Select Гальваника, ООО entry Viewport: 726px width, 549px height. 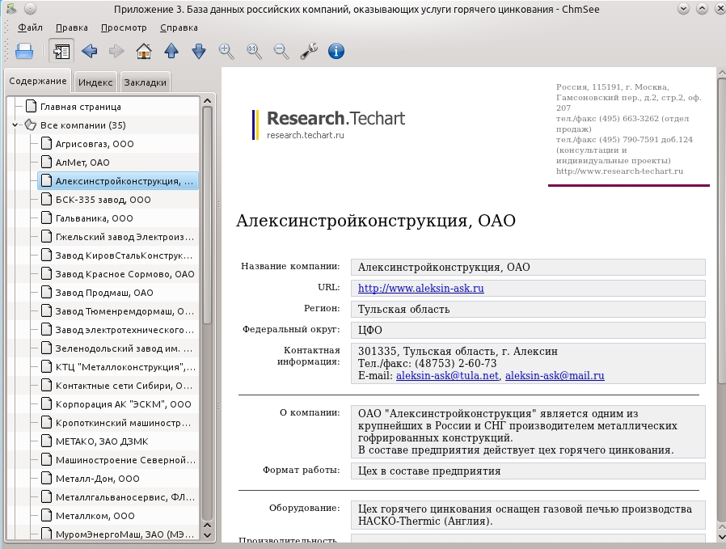point(94,218)
